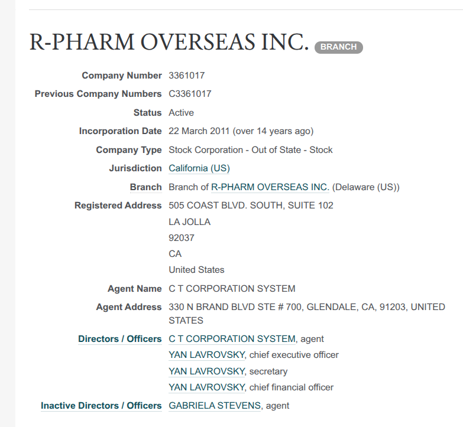
Task: Click the Directors / Officers label link
Action: pos(119,339)
